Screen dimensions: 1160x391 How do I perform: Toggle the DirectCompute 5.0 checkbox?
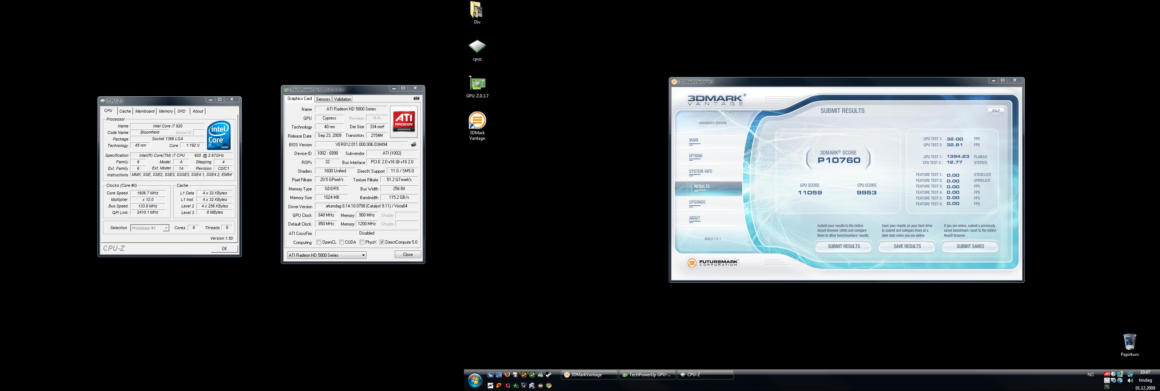(382, 242)
